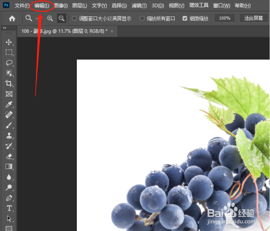
Task: Enable 缩放所有窗口 checkbox
Action: pyautogui.click(x=142, y=18)
